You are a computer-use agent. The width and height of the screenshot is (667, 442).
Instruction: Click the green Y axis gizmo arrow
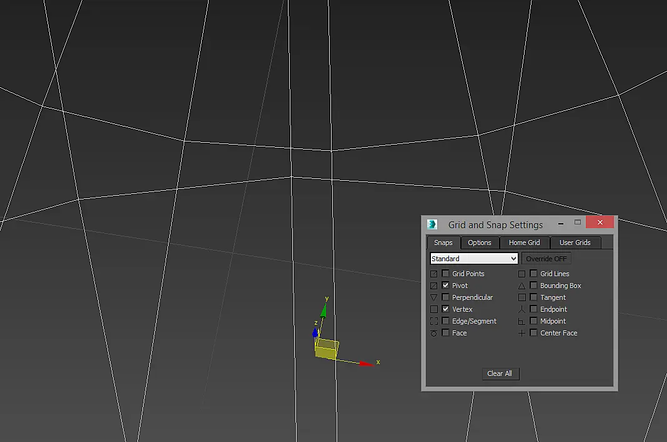pos(324,310)
